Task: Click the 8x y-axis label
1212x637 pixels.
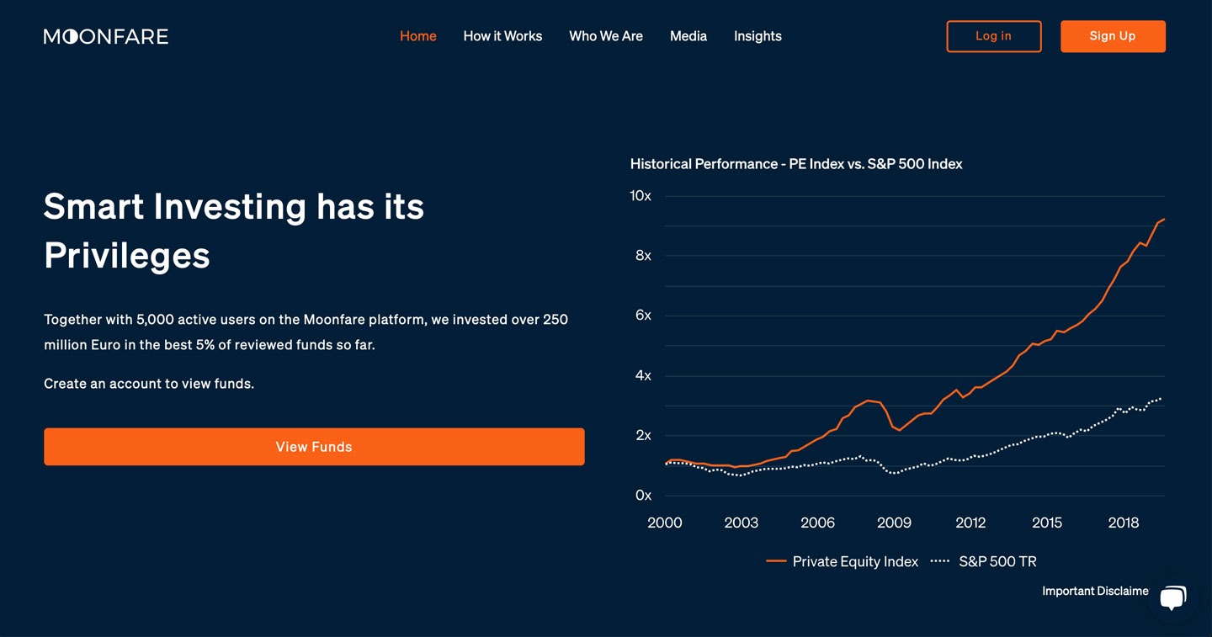Action: [x=643, y=255]
